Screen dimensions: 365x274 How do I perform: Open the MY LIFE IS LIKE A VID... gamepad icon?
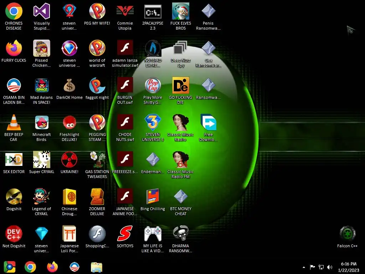[153, 234]
